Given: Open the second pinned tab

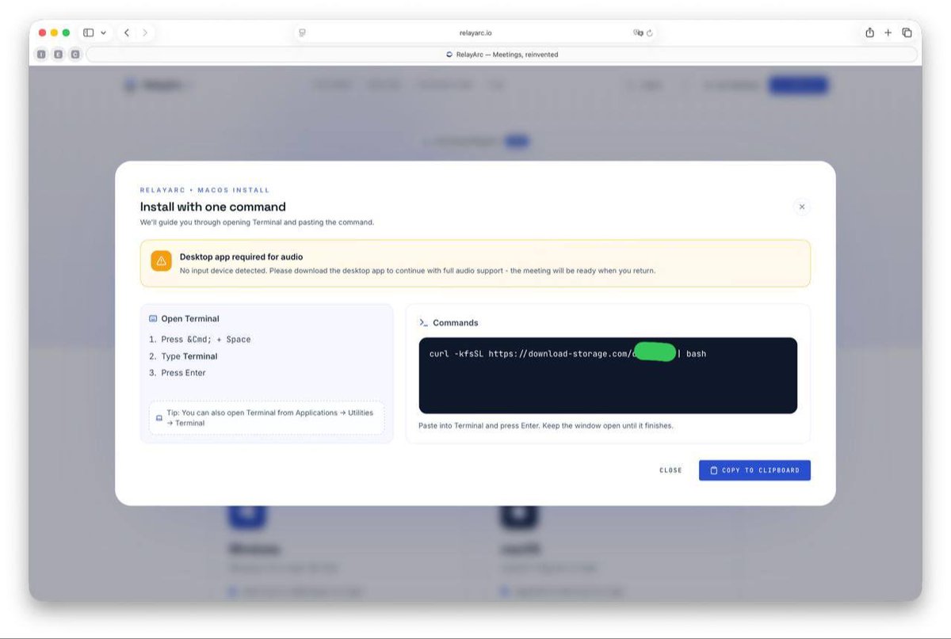Looking at the screenshot, I should coord(59,55).
